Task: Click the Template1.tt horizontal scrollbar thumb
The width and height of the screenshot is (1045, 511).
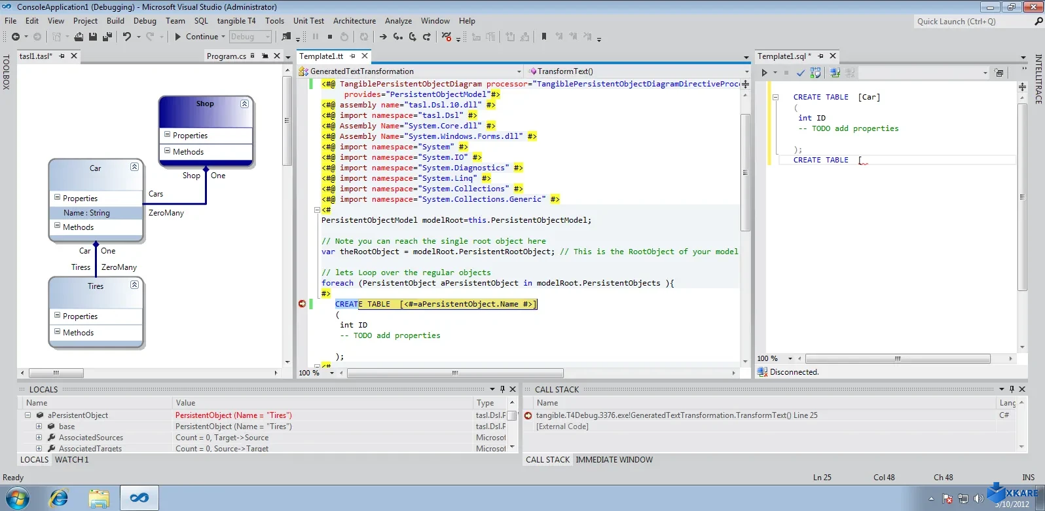Action: 455,373
